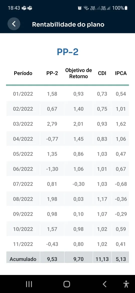Select the Objetivo de Retorno column header
Image resolution: width=135 pixels, height=293 pixels.
tap(78, 73)
